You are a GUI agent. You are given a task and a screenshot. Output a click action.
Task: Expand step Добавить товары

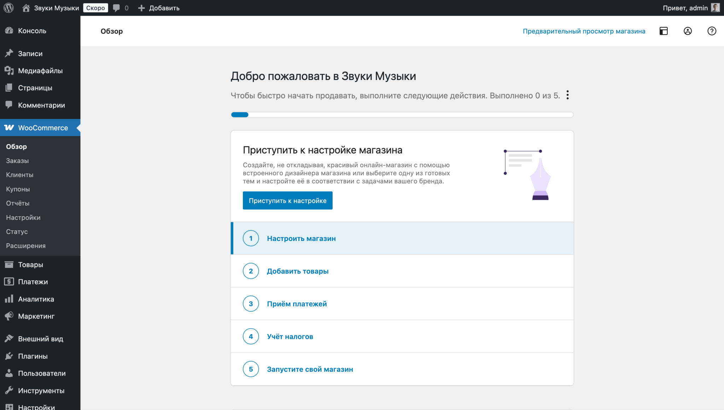point(298,271)
